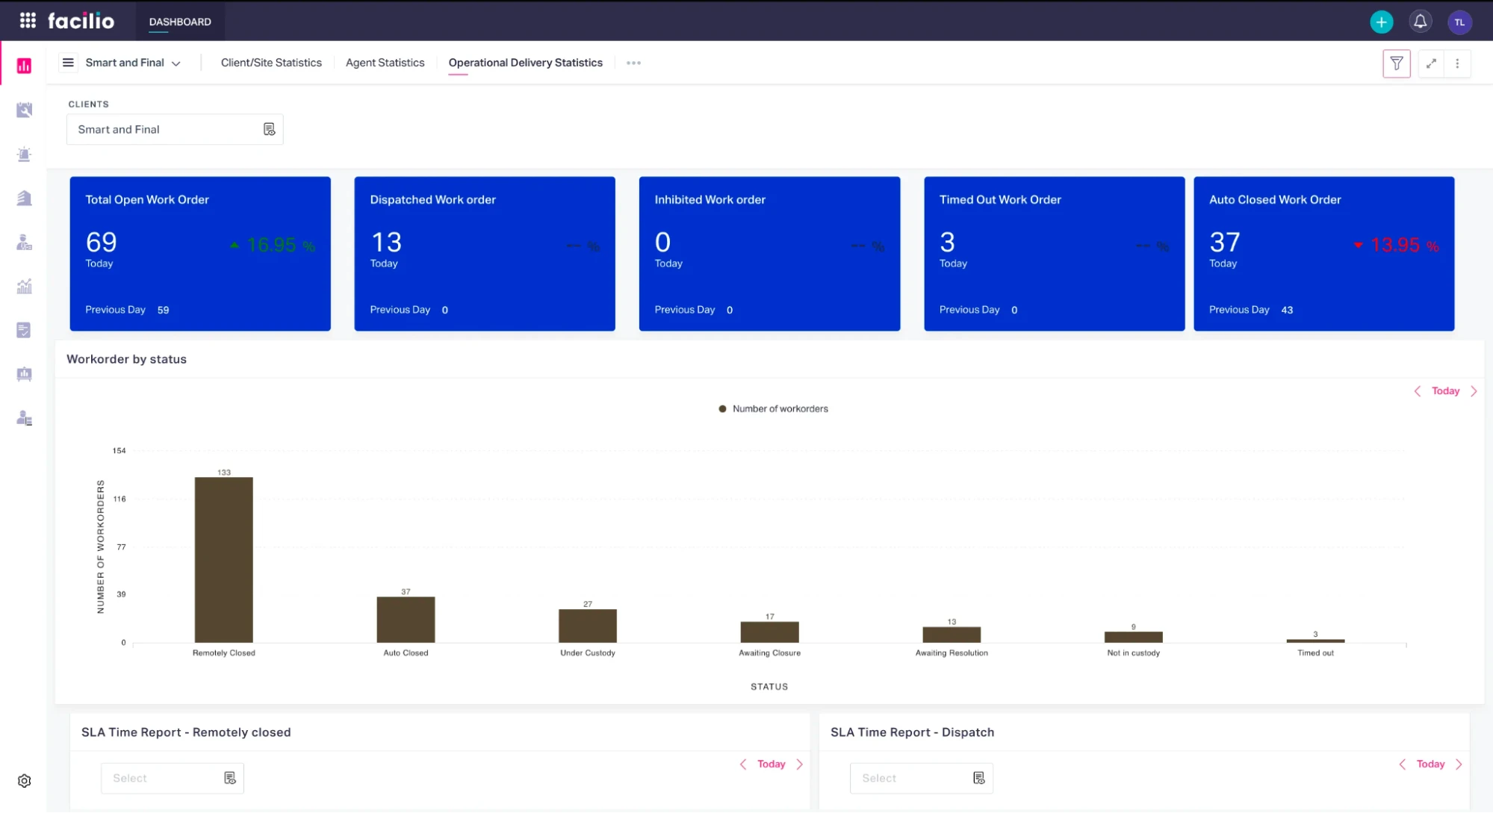Image resolution: width=1493 pixels, height=813 pixels.
Task: Switch to Agent Statistics tab
Action: (x=385, y=63)
